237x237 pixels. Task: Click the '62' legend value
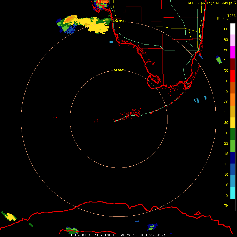tap(226, 39)
